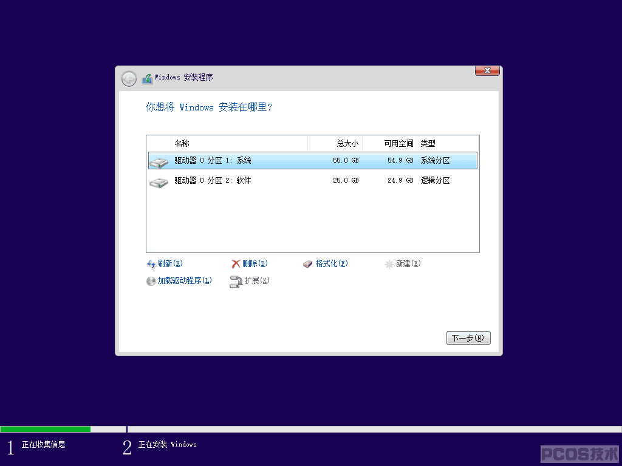Image resolution: width=622 pixels, height=466 pixels.
Task: Click the drive icon of partition 2 软件
Action: click(x=159, y=182)
